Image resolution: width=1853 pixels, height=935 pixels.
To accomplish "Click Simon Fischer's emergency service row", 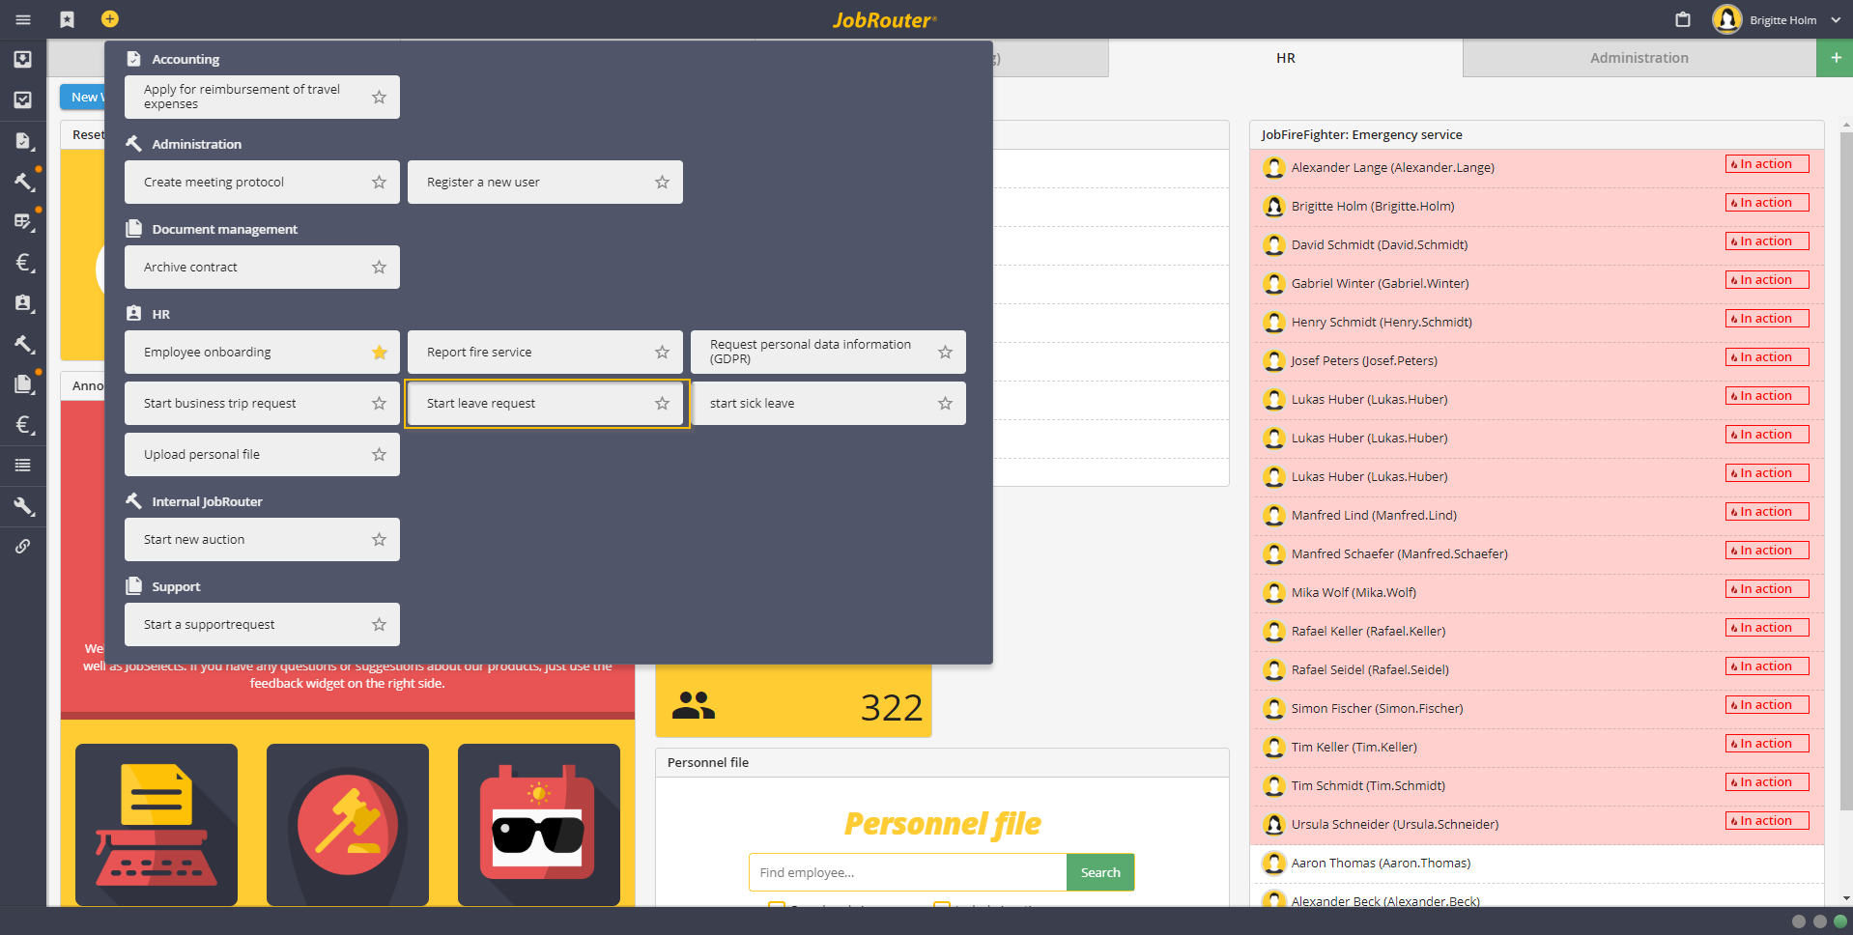I will pyautogui.click(x=1537, y=708).
